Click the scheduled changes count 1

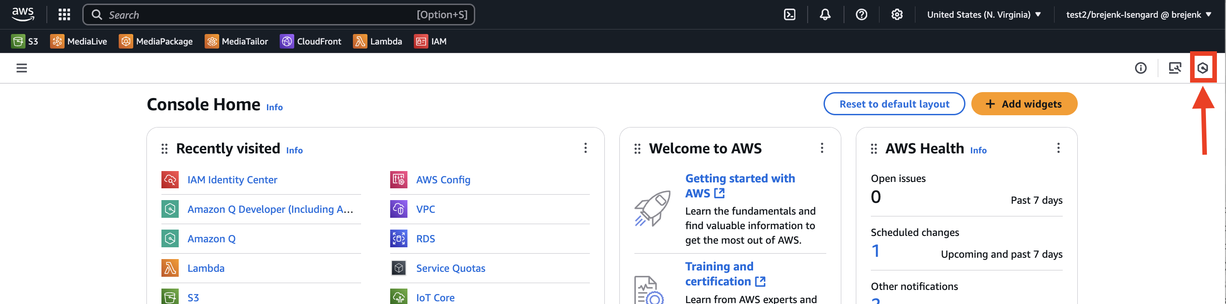click(875, 251)
